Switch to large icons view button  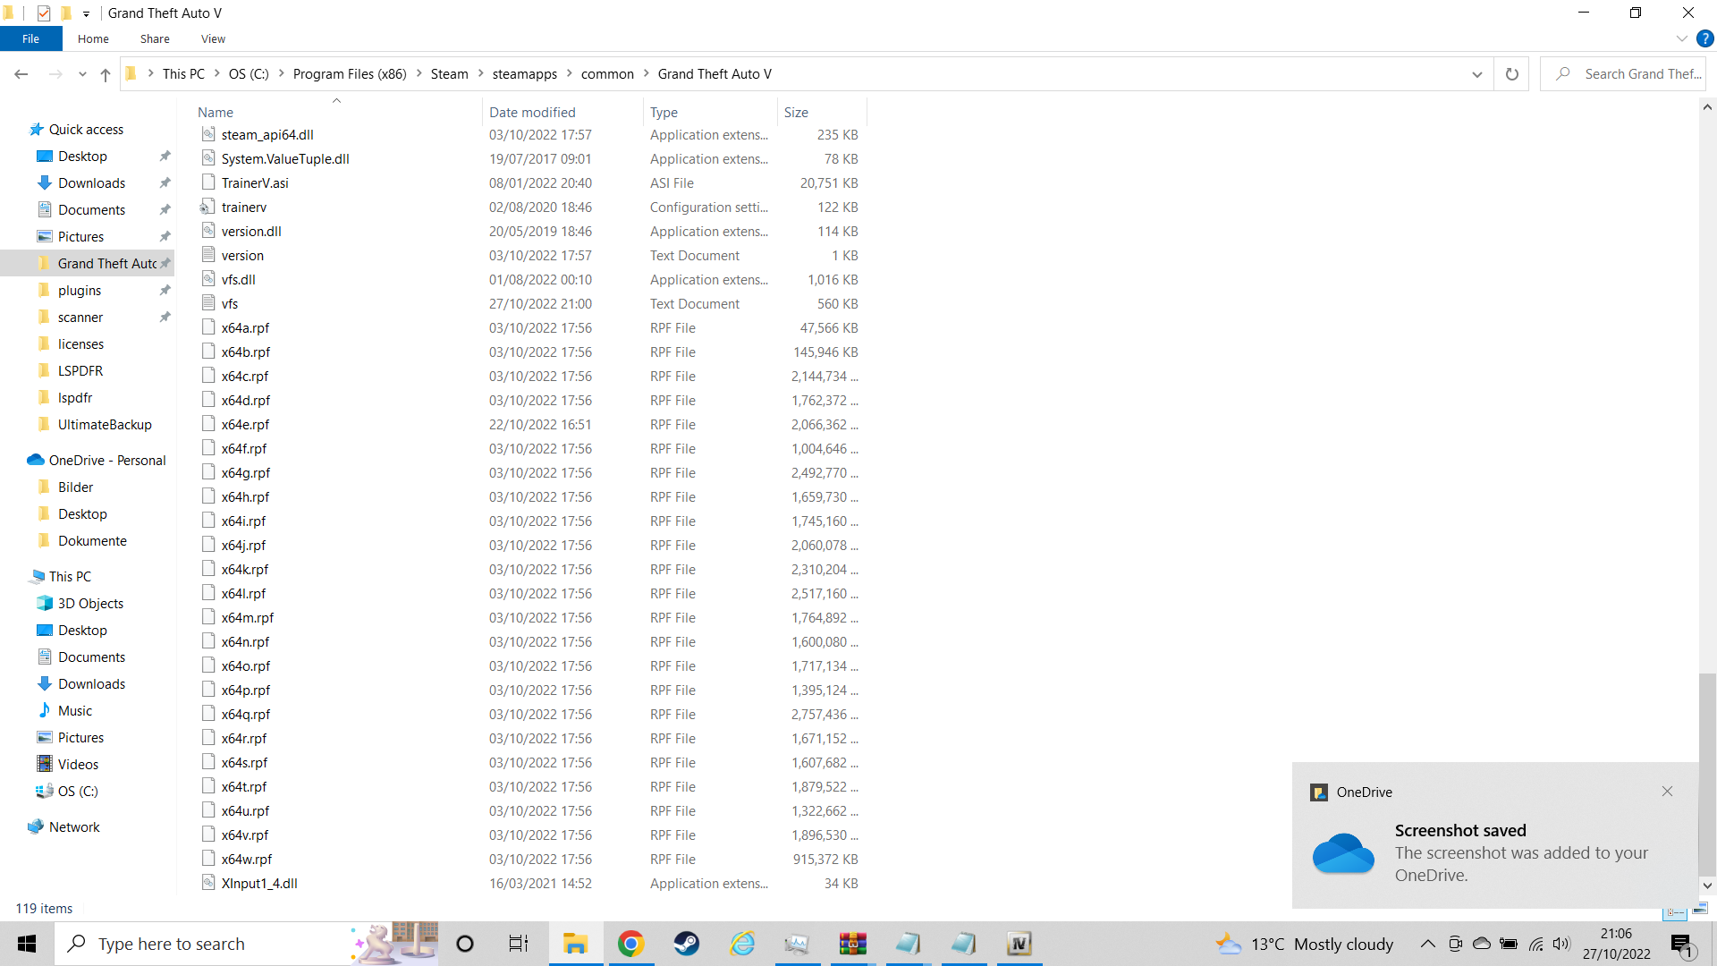point(1700,909)
